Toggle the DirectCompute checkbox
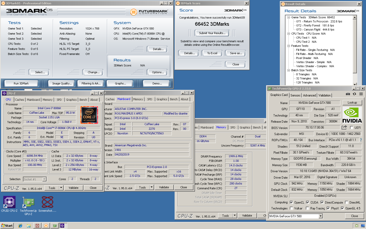 tap(322, 203)
